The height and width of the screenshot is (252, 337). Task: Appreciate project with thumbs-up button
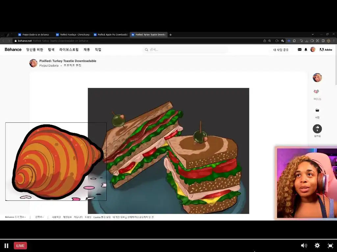(317, 129)
